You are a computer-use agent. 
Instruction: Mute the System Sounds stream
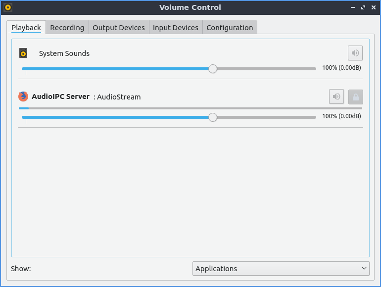[355, 53]
